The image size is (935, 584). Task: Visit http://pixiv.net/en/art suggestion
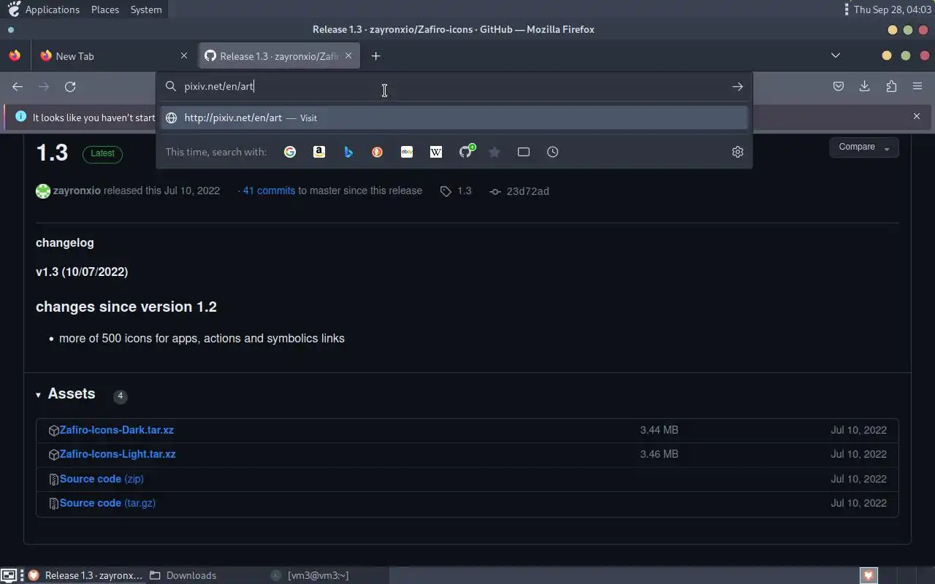454,118
